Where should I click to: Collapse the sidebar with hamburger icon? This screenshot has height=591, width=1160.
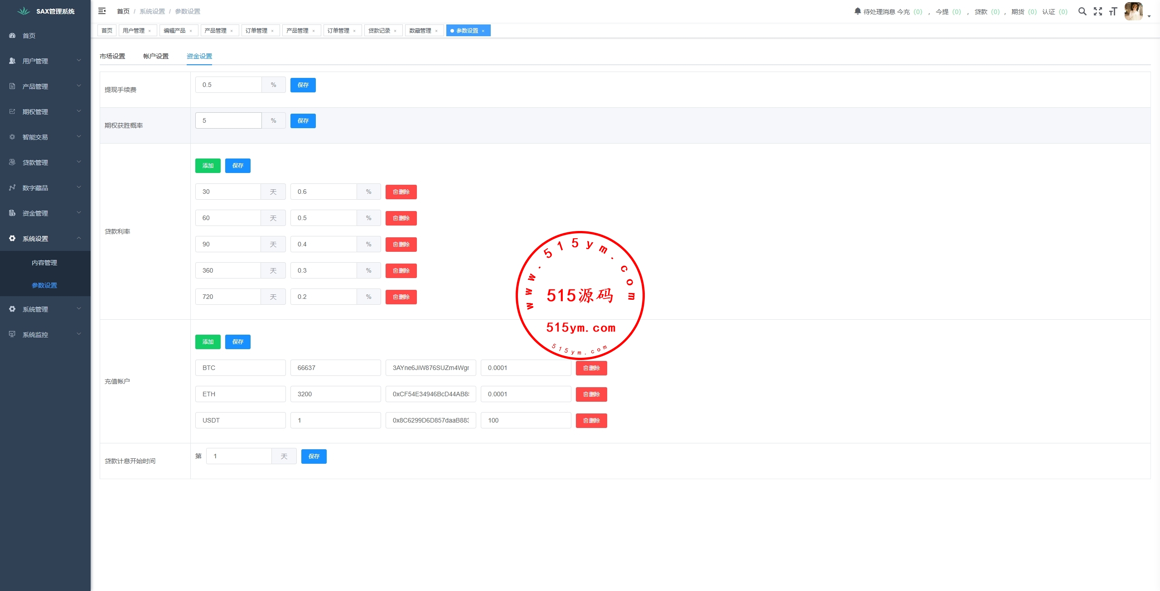(x=102, y=11)
